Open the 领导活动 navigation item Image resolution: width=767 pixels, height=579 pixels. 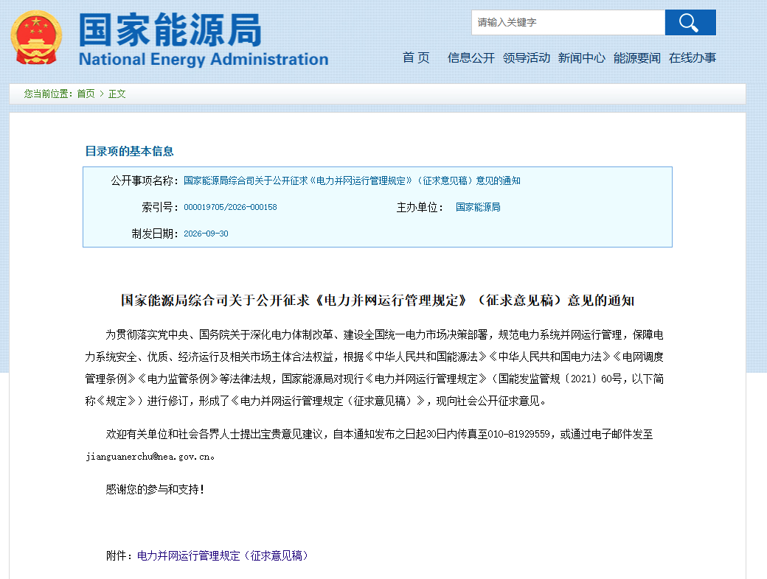527,57
